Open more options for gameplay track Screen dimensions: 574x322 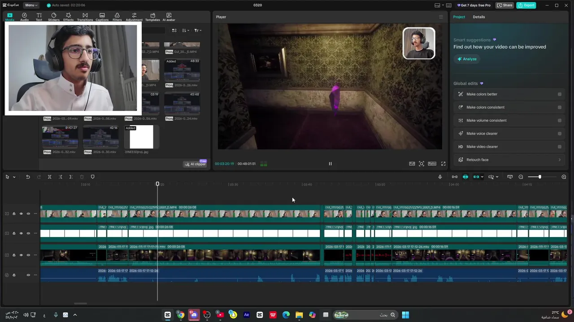[x=35, y=255]
